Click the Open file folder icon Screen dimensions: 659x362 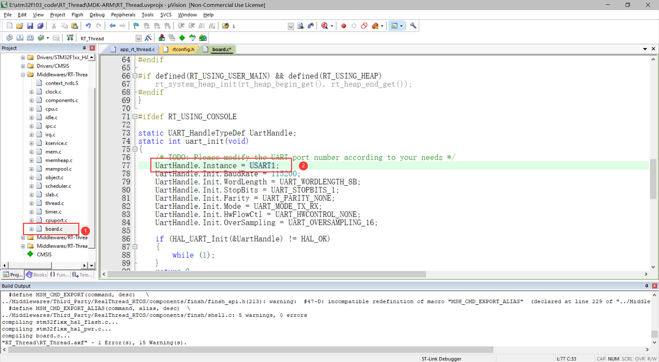20,26
